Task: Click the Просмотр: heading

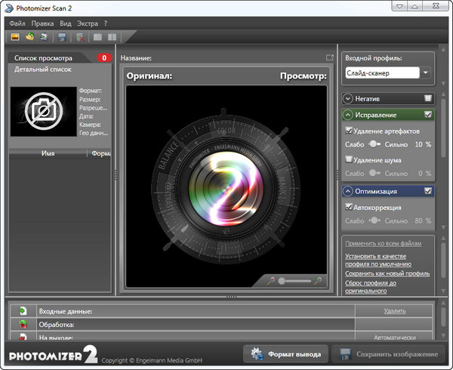Action: [x=303, y=76]
